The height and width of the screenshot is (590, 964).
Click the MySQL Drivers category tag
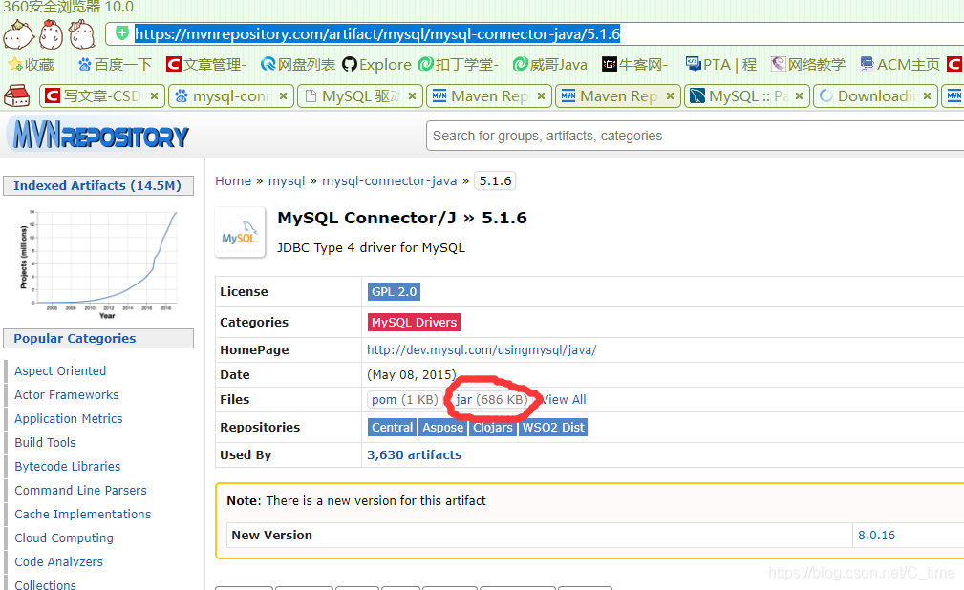pos(414,322)
